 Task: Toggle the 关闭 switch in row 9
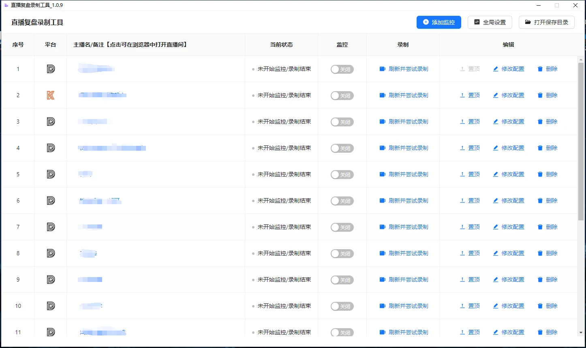click(x=342, y=280)
